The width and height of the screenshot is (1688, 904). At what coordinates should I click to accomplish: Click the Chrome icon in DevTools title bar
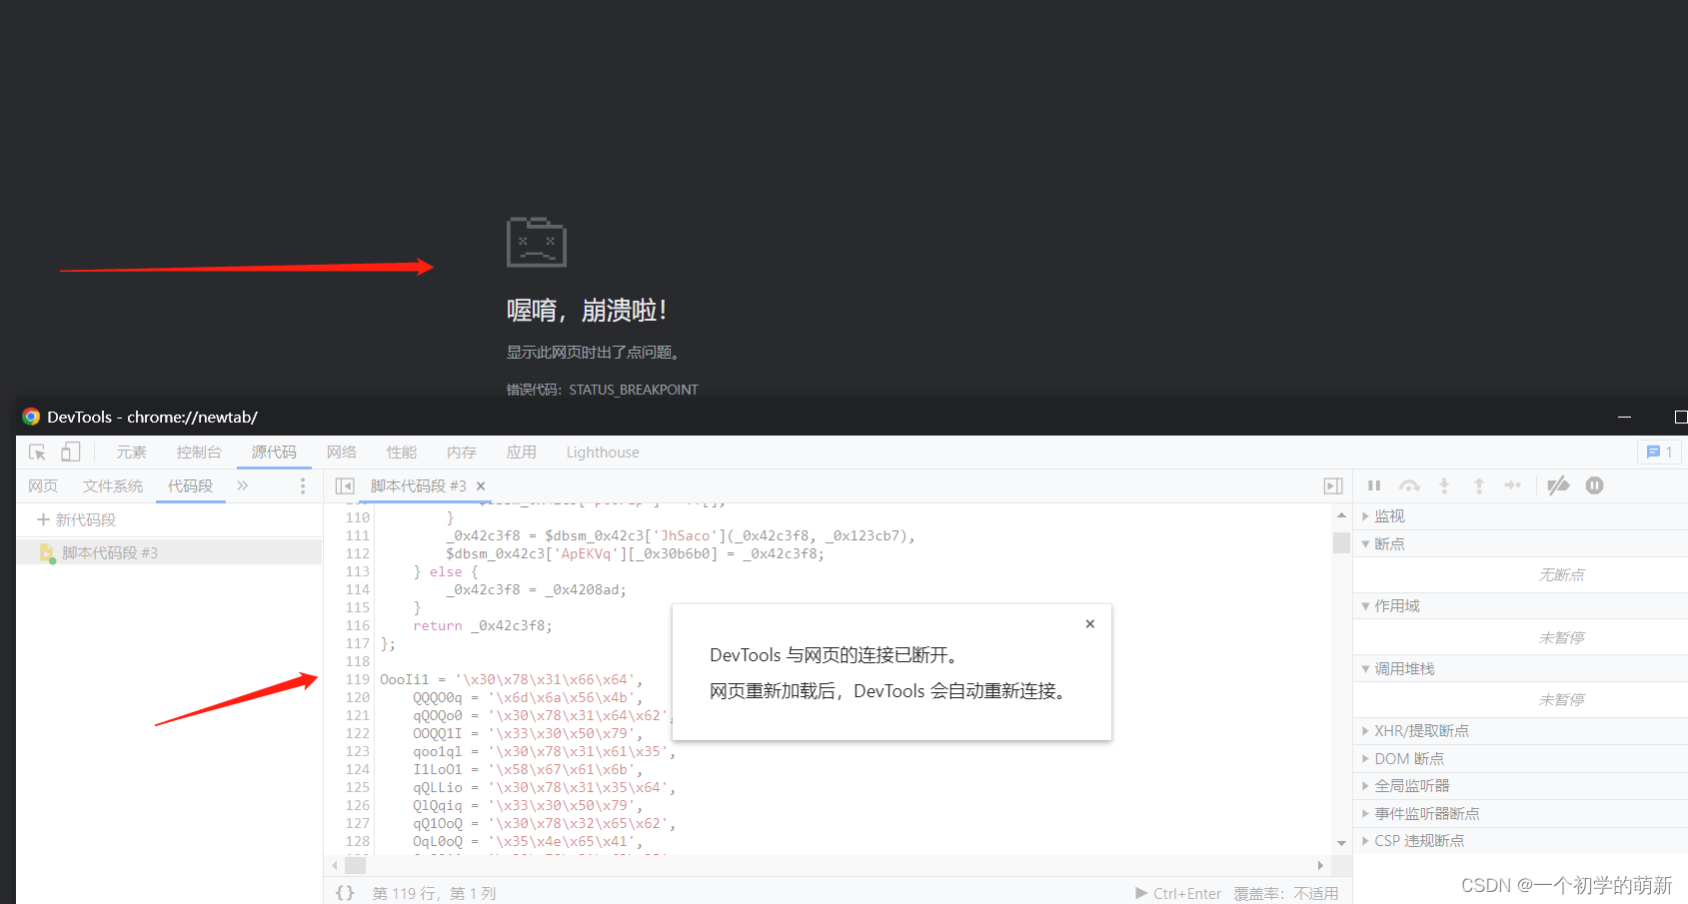(31, 417)
